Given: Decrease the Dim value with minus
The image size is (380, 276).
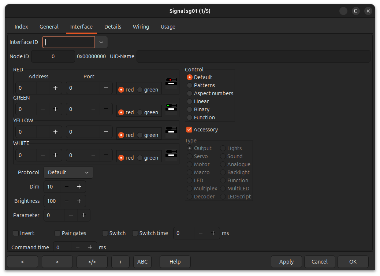Looking at the screenshot, I should pyautogui.click(x=67, y=187).
